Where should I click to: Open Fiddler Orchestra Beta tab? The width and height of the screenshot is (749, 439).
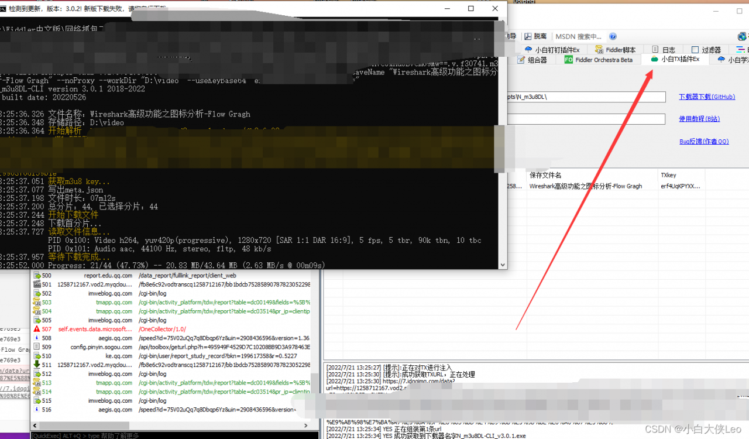pos(598,60)
